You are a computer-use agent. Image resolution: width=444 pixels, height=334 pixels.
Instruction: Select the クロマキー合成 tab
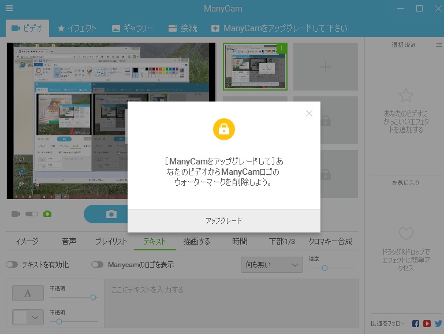pos(330,241)
